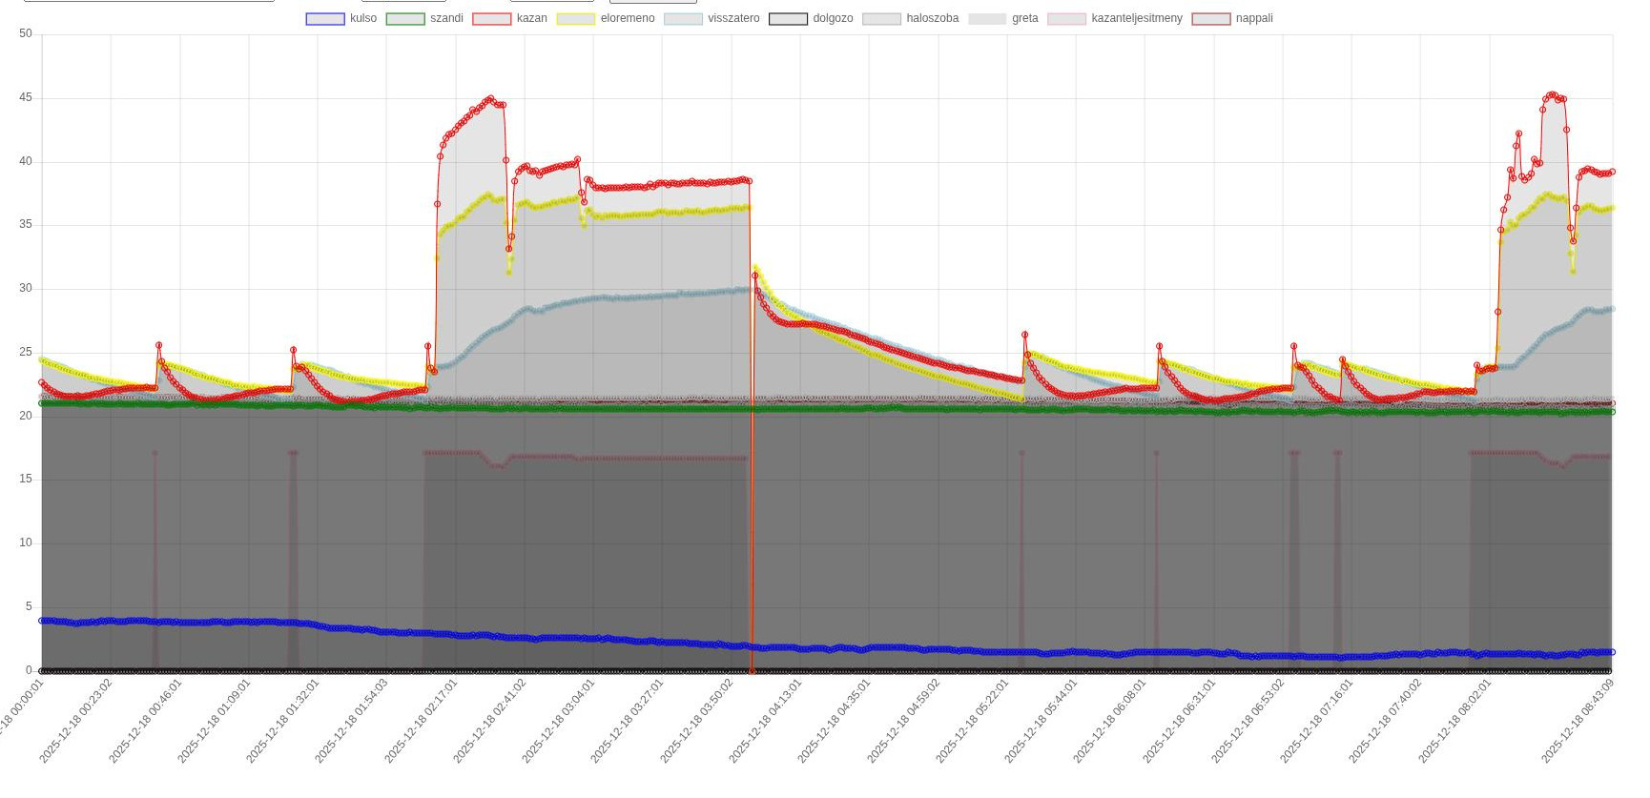1650x798 pixels.
Task: Click the 2025-12-18 01:32:01 axis label
Action: pos(283,720)
